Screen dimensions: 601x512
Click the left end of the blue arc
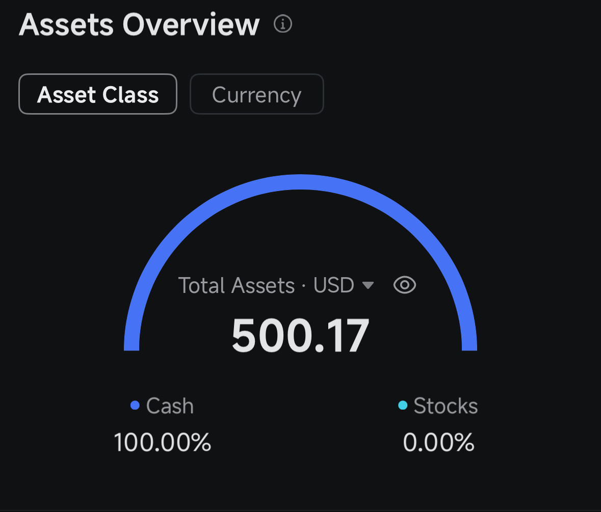point(132,344)
